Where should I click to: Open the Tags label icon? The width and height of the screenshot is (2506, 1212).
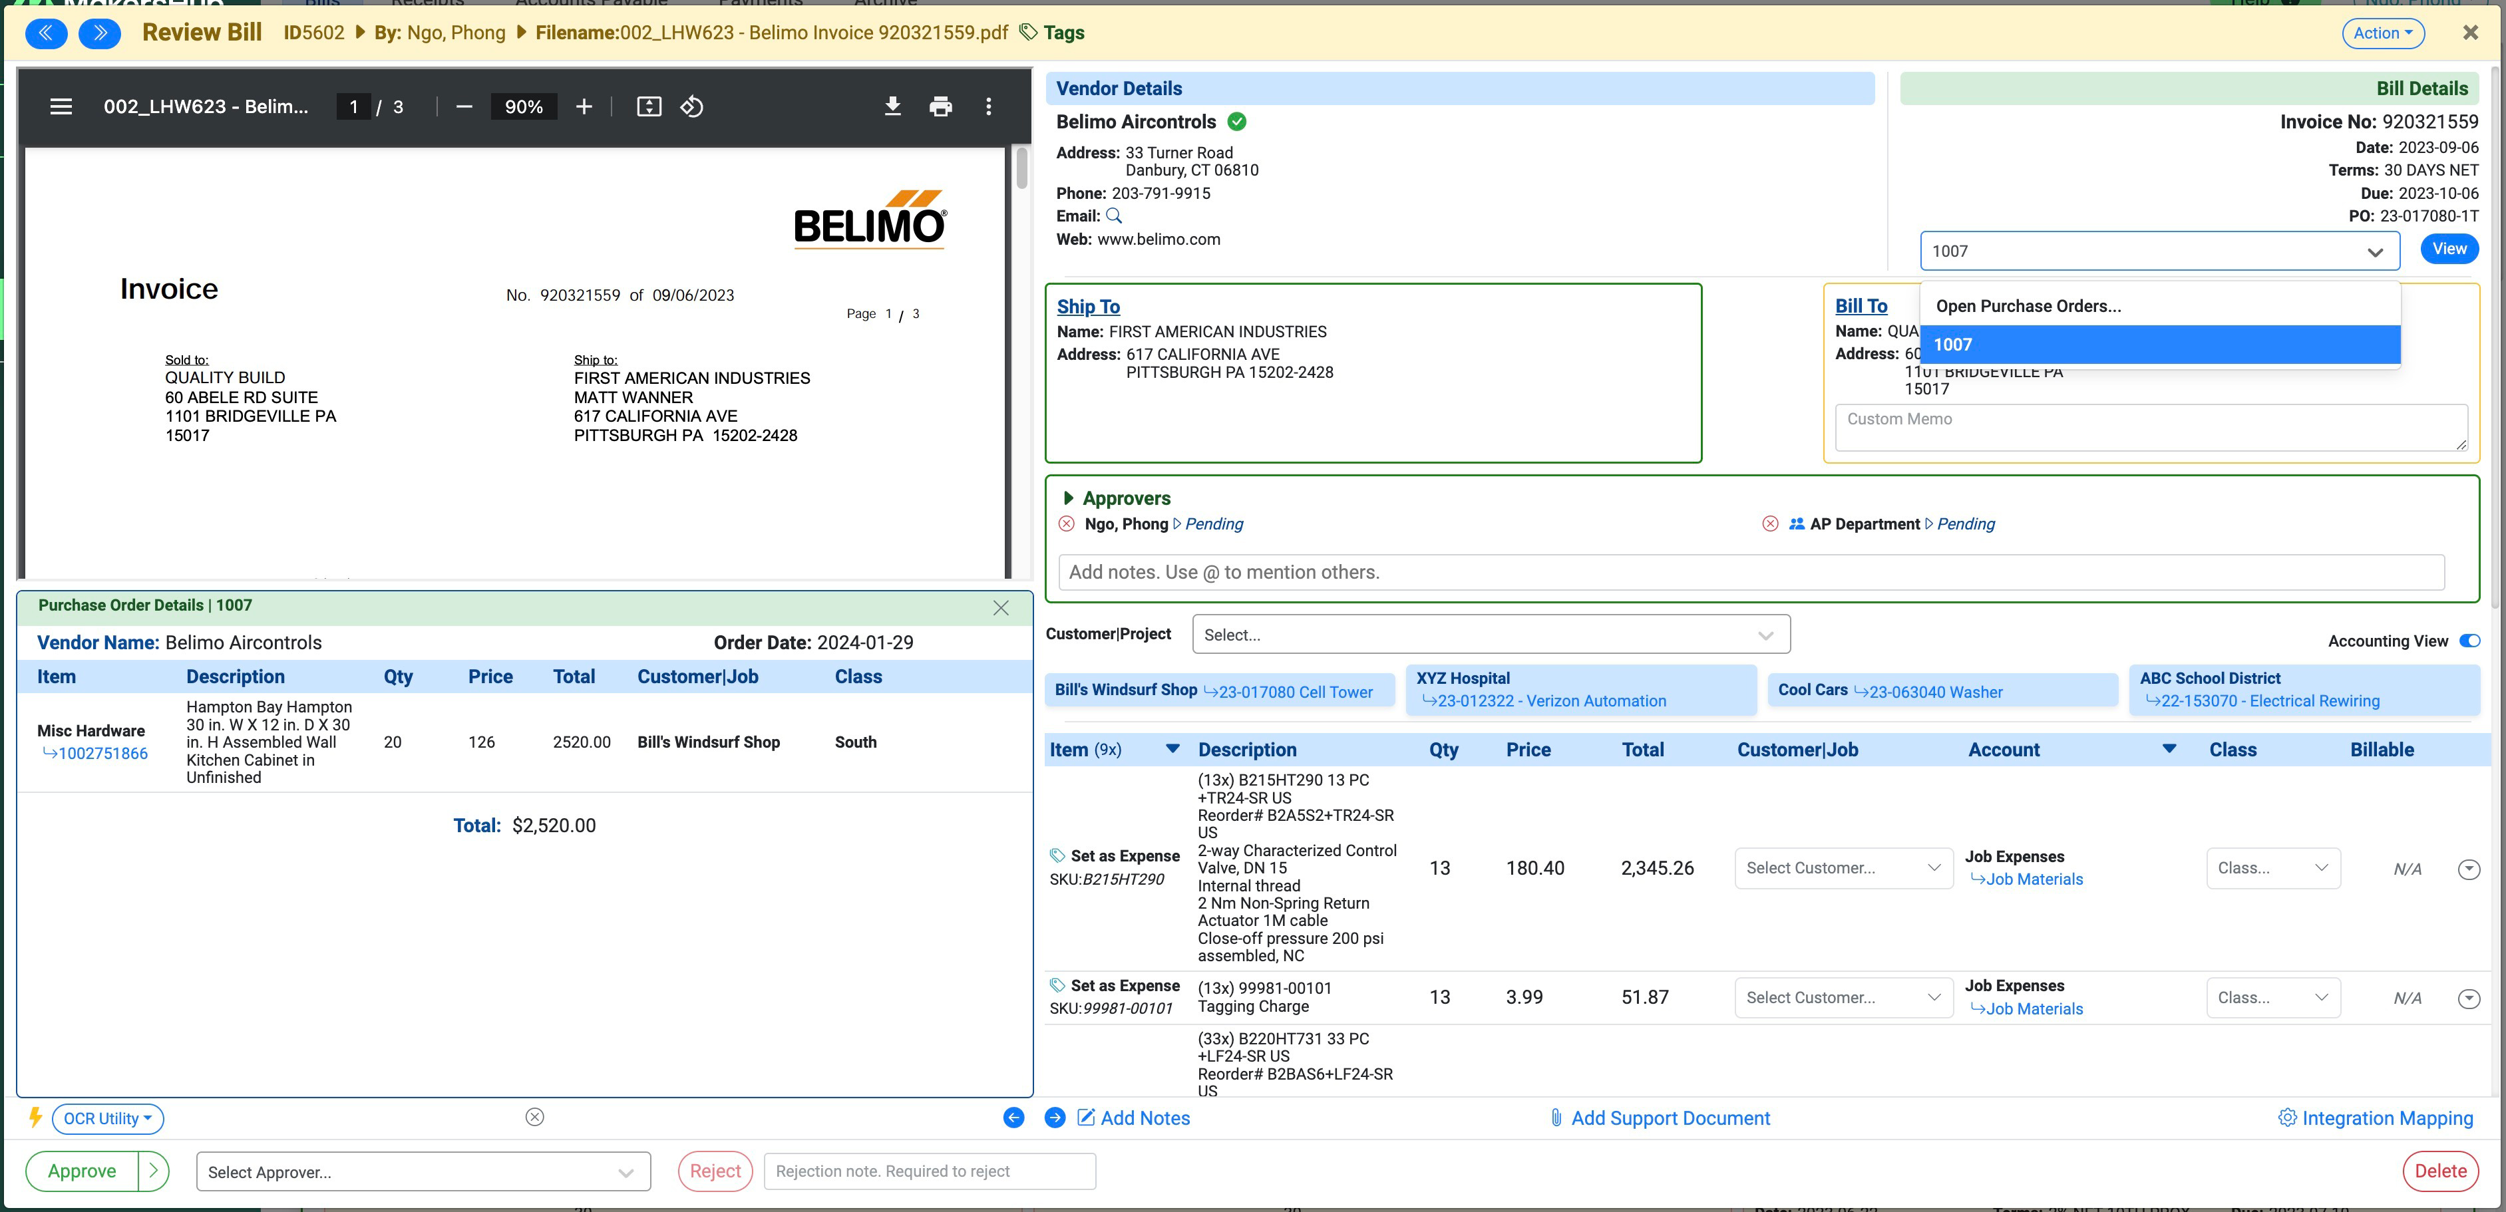[x=1028, y=32]
